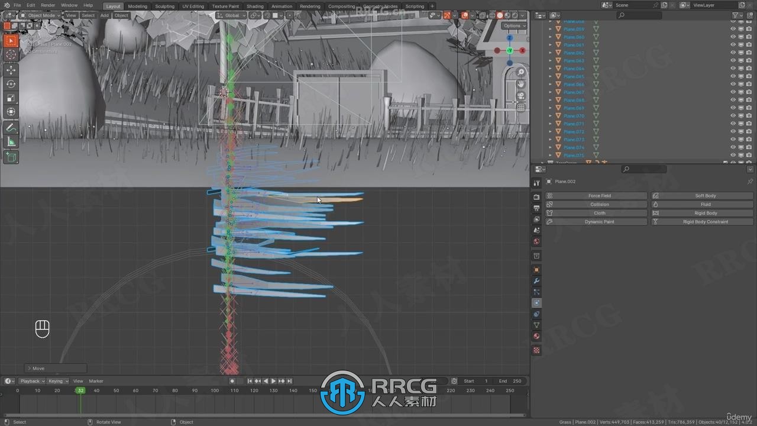The width and height of the screenshot is (757, 426).
Task: Expand the Move operator panel
Action: 55,368
